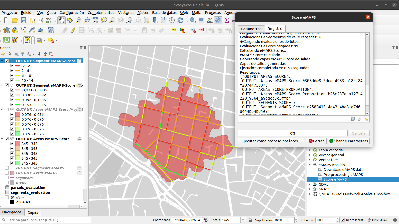Open the Identify Features tool
Viewport: 399px width, 224px height.
193,20
